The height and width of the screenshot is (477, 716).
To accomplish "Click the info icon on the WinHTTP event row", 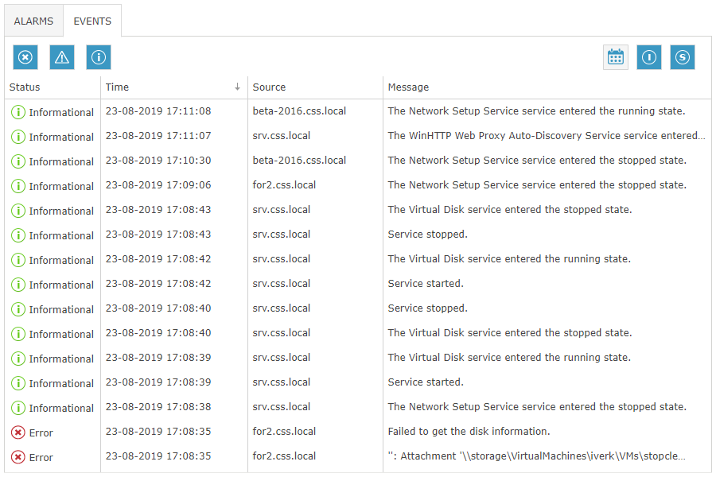I will pos(18,137).
